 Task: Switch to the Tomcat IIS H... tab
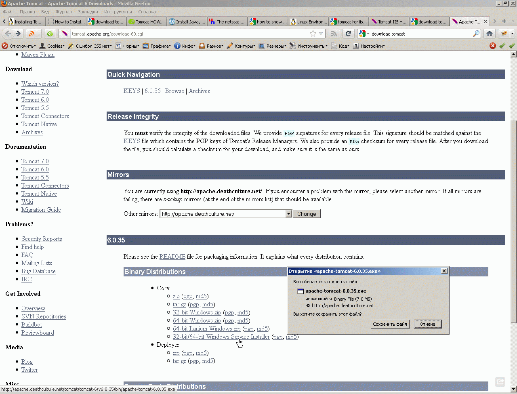click(x=389, y=22)
